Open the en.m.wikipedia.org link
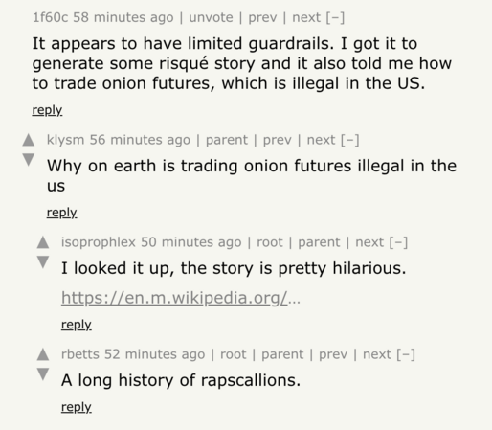The width and height of the screenshot is (492, 430). 181,298
